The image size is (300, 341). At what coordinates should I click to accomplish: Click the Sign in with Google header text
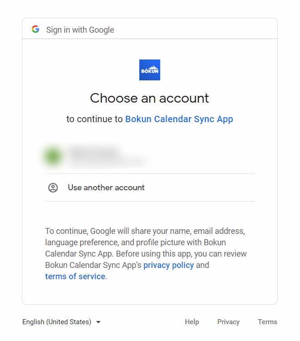point(80,30)
